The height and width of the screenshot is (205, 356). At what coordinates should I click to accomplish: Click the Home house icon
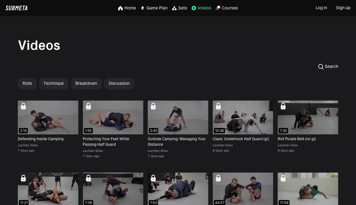click(x=120, y=8)
